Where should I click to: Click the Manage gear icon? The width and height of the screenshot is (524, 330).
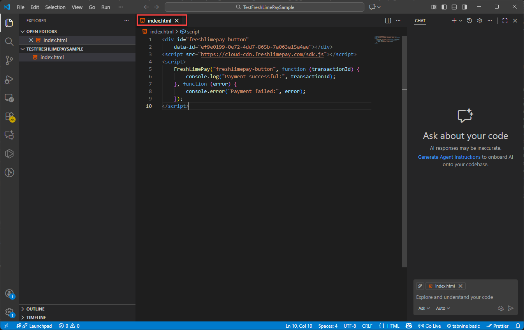9,312
